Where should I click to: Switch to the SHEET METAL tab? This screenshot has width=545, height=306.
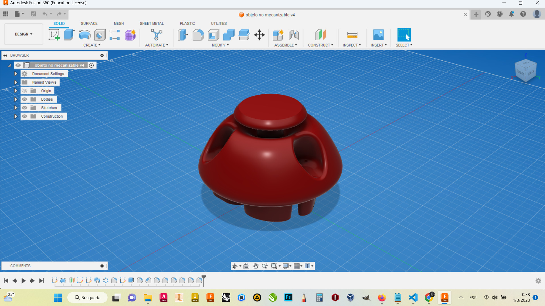(152, 24)
